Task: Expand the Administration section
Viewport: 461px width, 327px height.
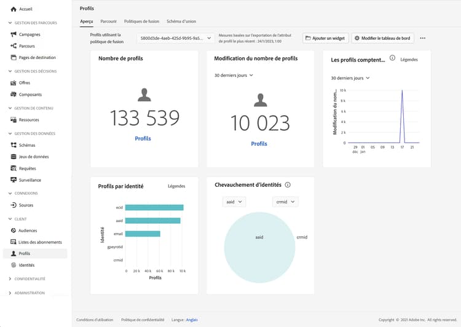Action: coord(10,293)
